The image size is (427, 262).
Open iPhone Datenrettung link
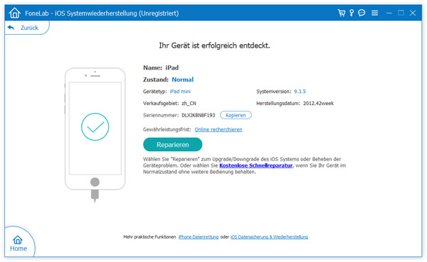tap(199, 237)
